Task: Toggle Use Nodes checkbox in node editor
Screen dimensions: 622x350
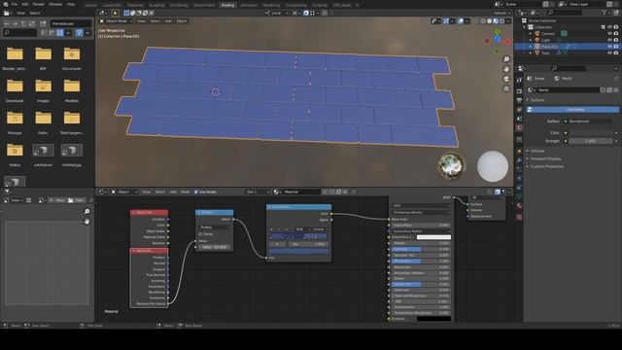Action: pyautogui.click(x=196, y=192)
